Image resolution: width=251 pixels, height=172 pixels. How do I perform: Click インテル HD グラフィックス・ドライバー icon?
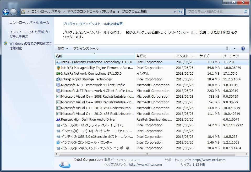pos(58,125)
